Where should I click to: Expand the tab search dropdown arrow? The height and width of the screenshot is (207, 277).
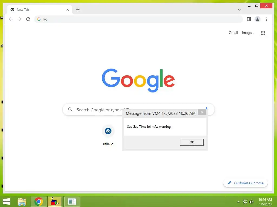tap(239, 10)
